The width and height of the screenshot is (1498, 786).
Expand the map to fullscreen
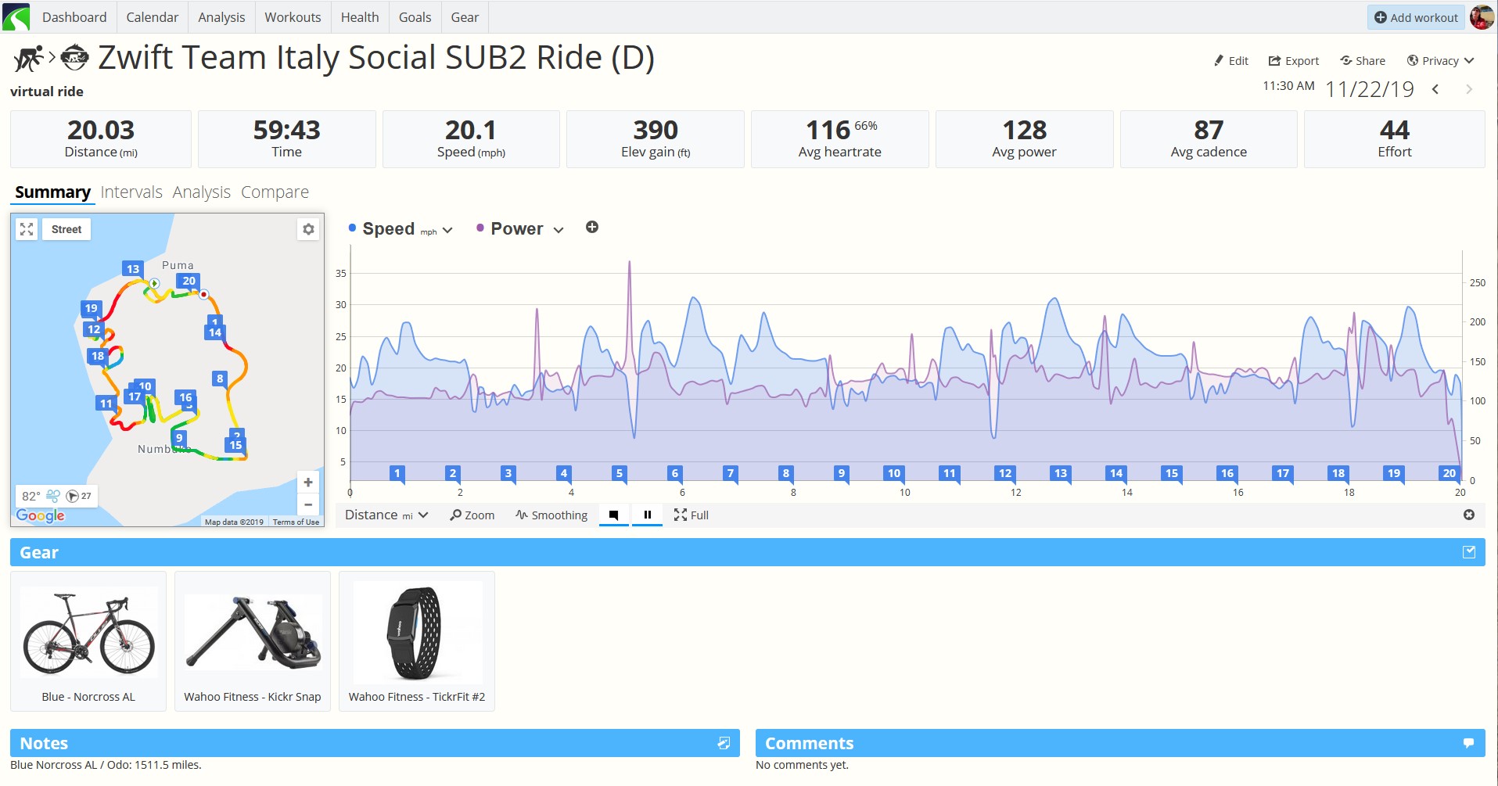coord(27,229)
